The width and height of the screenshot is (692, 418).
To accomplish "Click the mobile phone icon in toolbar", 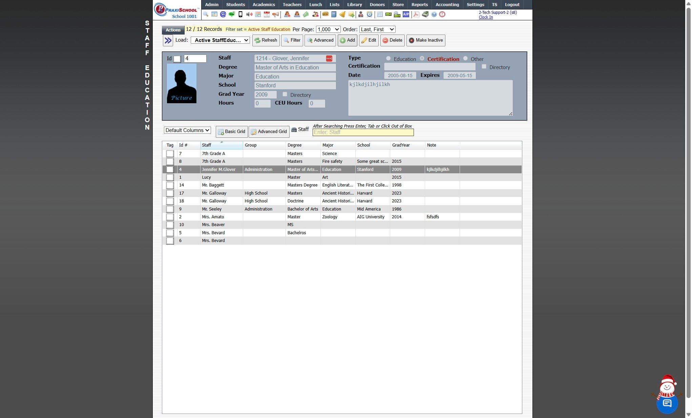I will 240,14.
